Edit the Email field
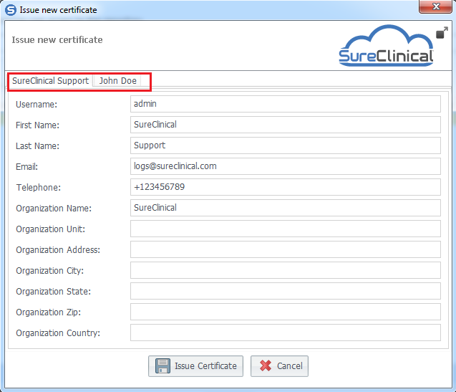The width and height of the screenshot is (456, 392). point(286,166)
